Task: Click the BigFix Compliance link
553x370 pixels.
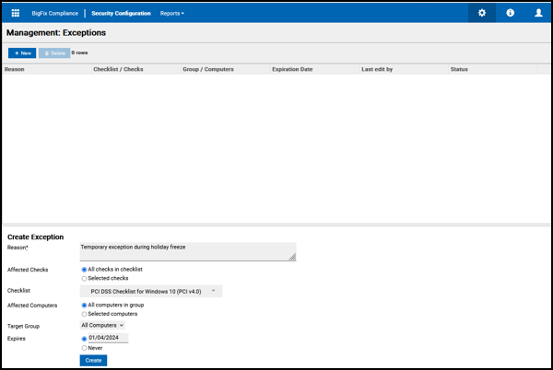Action: [54, 14]
